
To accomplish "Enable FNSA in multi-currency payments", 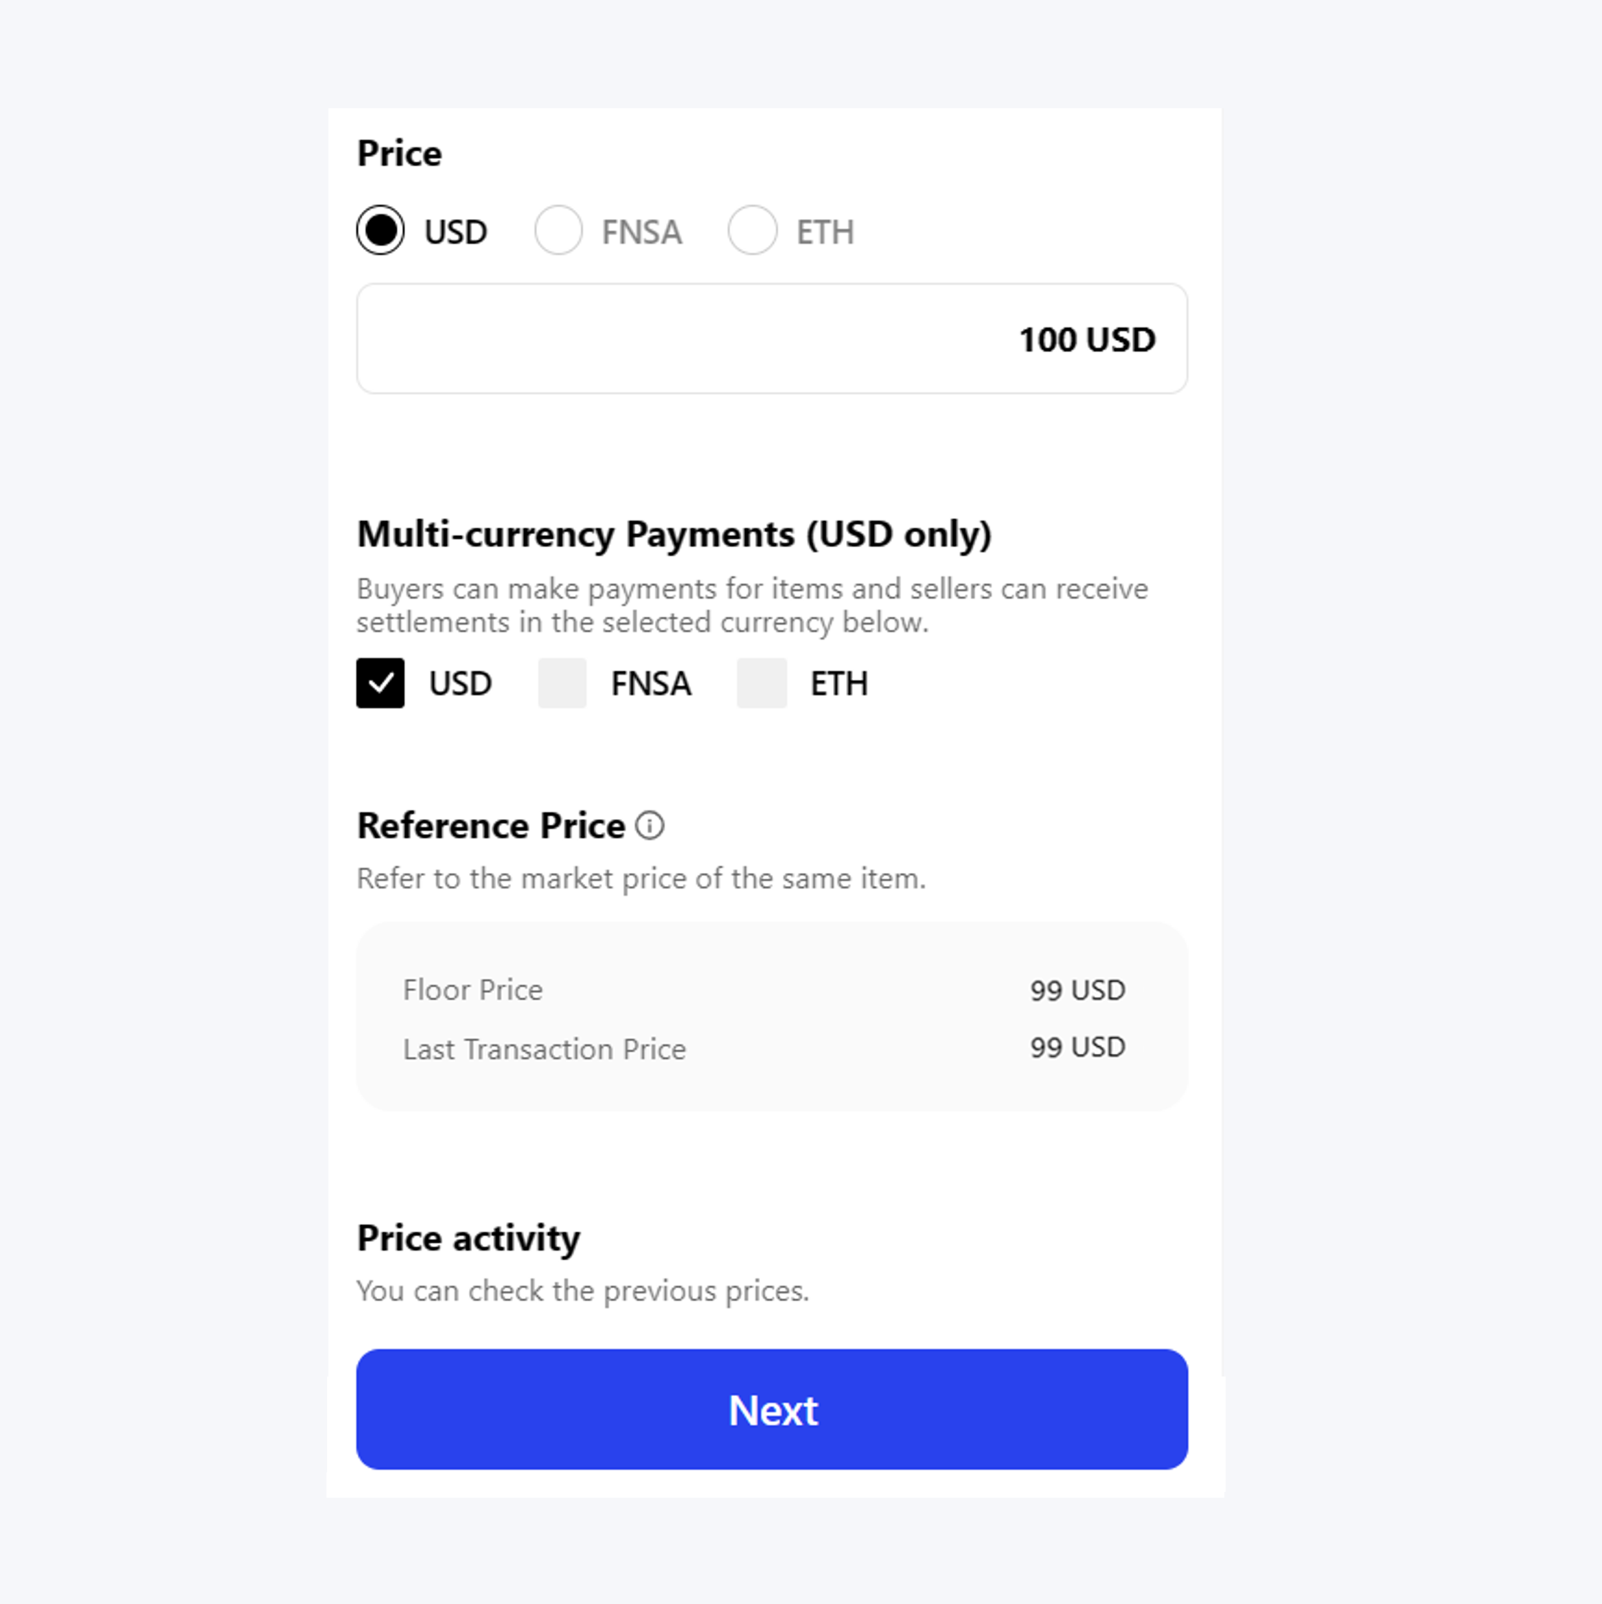I will pyautogui.click(x=562, y=682).
